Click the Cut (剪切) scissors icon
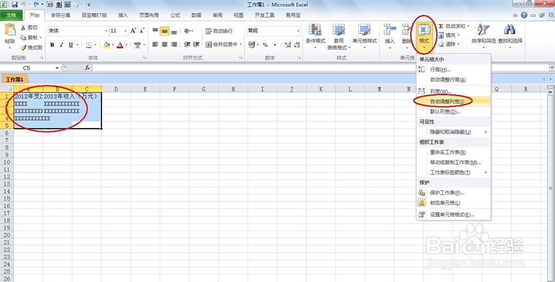Image resolution: width=555 pixels, height=282 pixels. coord(23,28)
